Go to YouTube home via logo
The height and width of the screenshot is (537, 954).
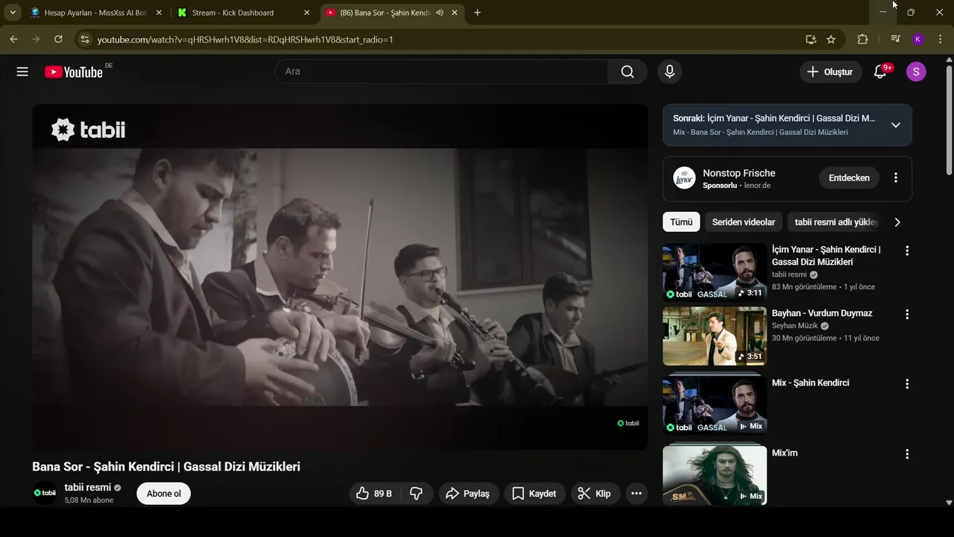[x=73, y=72]
